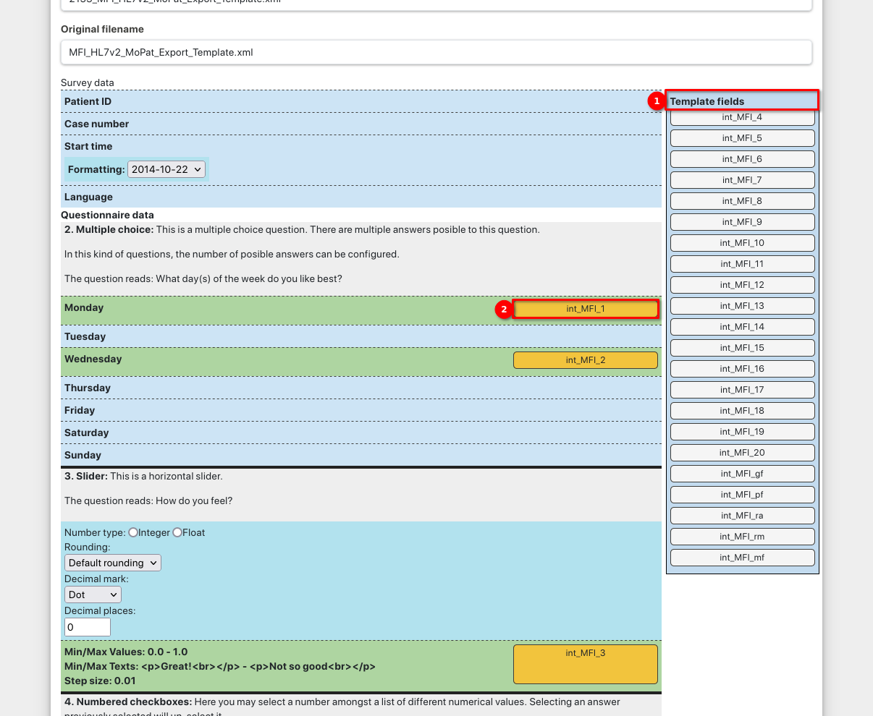Open the Default rounding dropdown
Screen dimensions: 873x716
(112, 562)
